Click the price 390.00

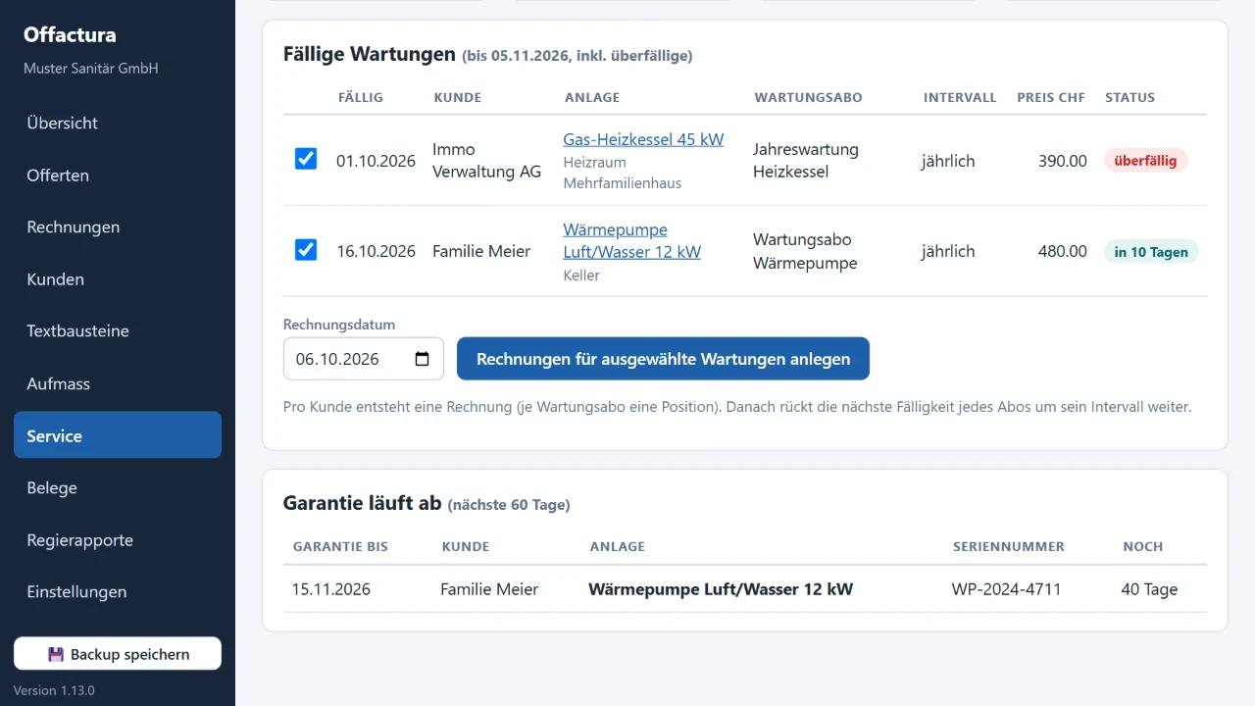1063,161
